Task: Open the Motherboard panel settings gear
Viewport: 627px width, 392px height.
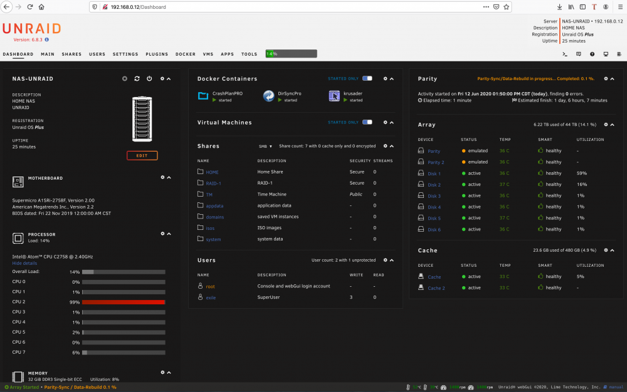Action: [x=163, y=177]
